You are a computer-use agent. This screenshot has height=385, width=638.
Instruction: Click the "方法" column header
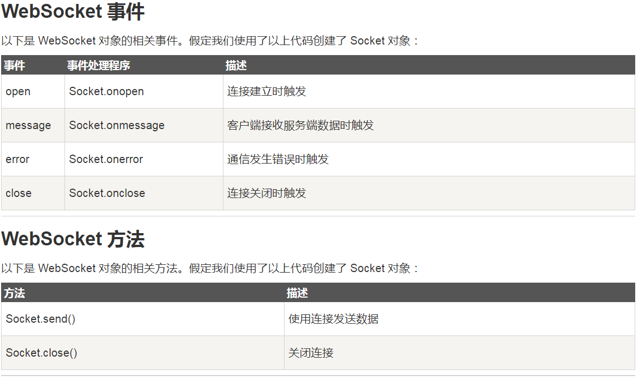pyautogui.click(x=14, y=293)
